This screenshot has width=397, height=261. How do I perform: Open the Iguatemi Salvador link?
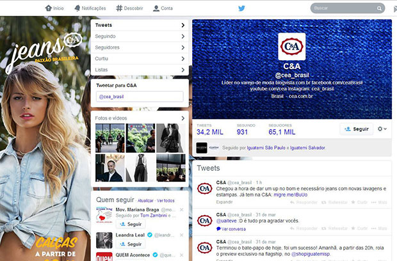tap(307, 148)
